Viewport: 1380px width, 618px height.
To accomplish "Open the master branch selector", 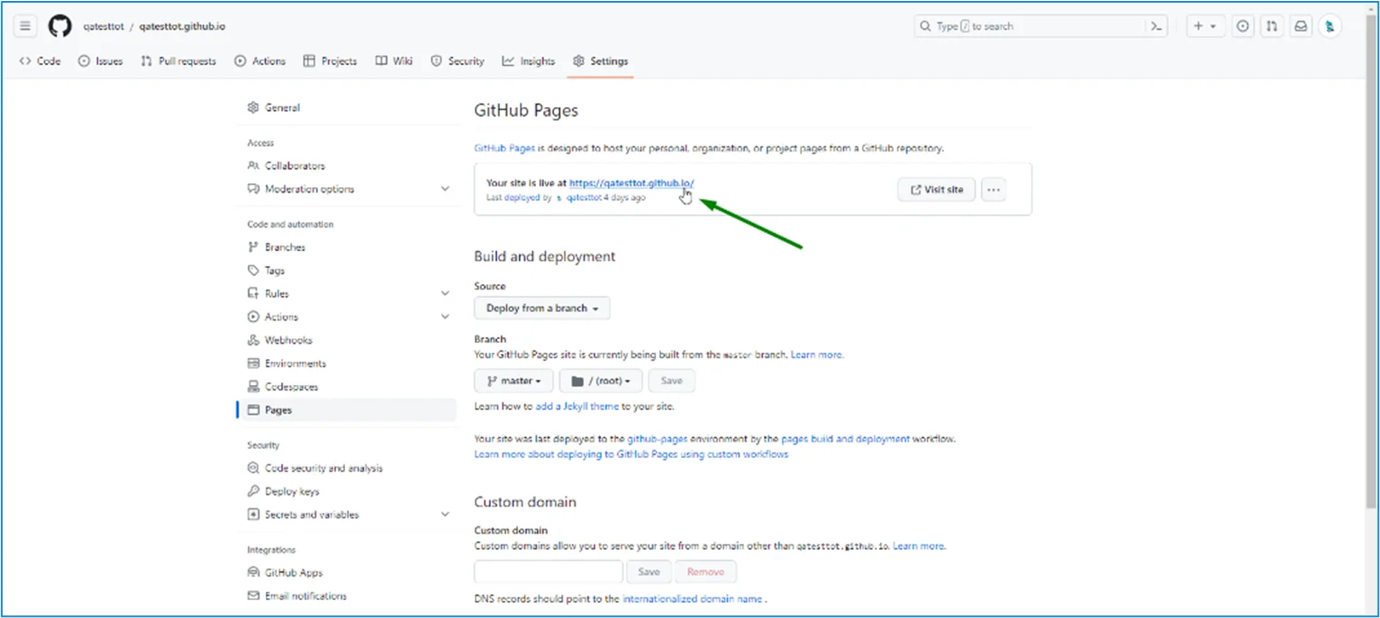I will point(513,381).
